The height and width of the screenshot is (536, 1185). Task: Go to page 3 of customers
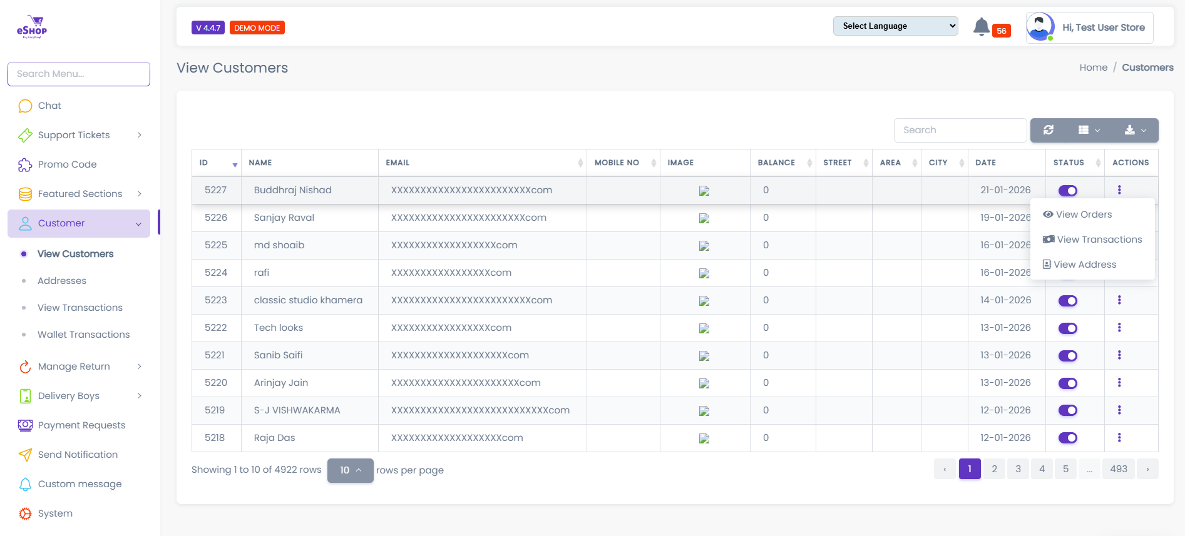[1018, 469]
